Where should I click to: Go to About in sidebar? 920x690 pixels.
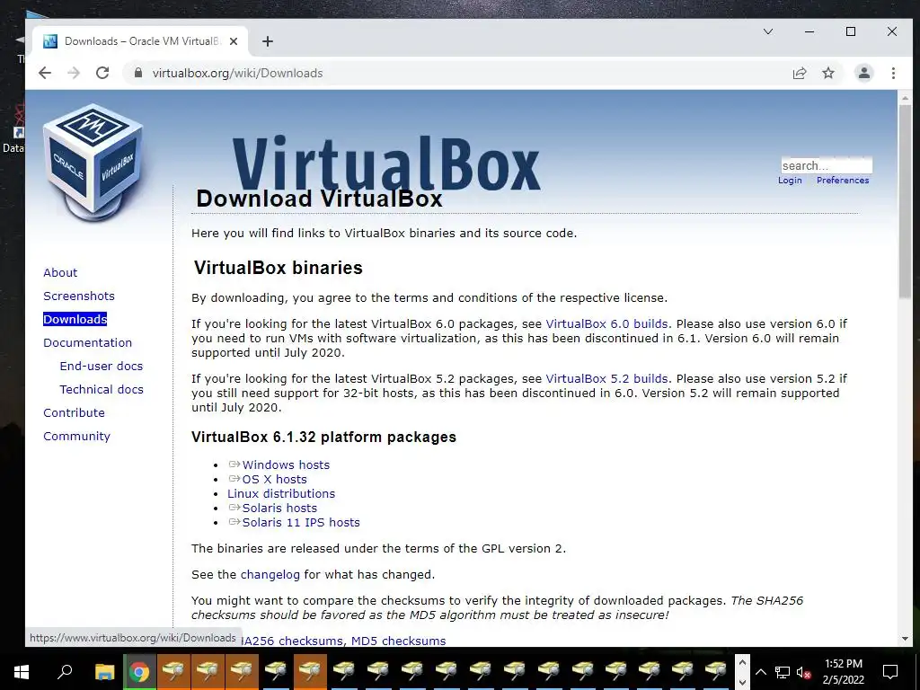pos(60,272)
